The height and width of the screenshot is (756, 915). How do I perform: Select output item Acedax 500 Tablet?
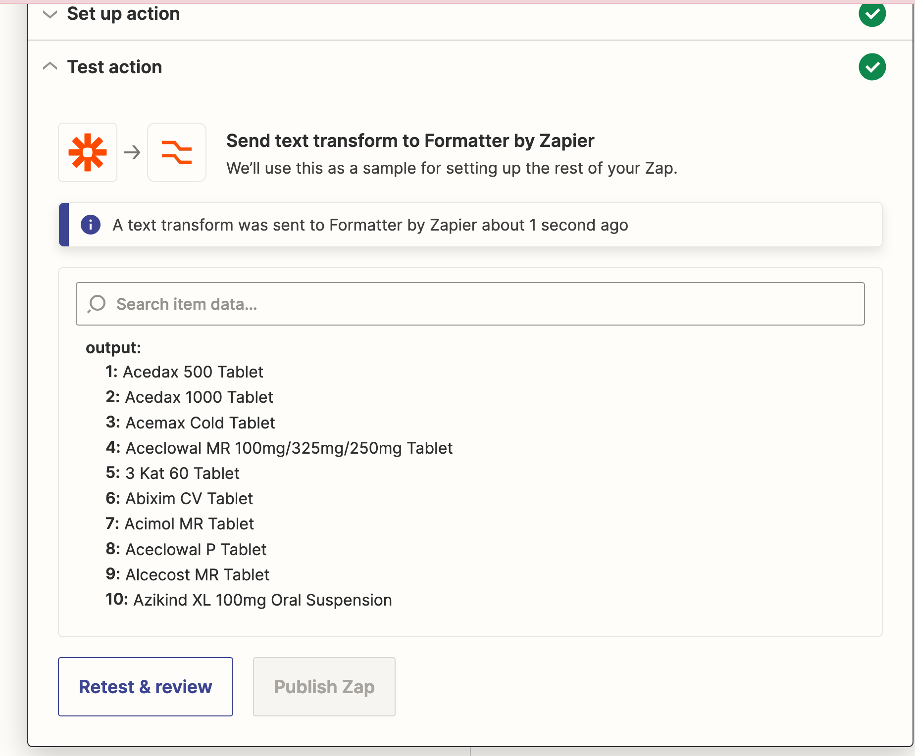pos(193,372)
